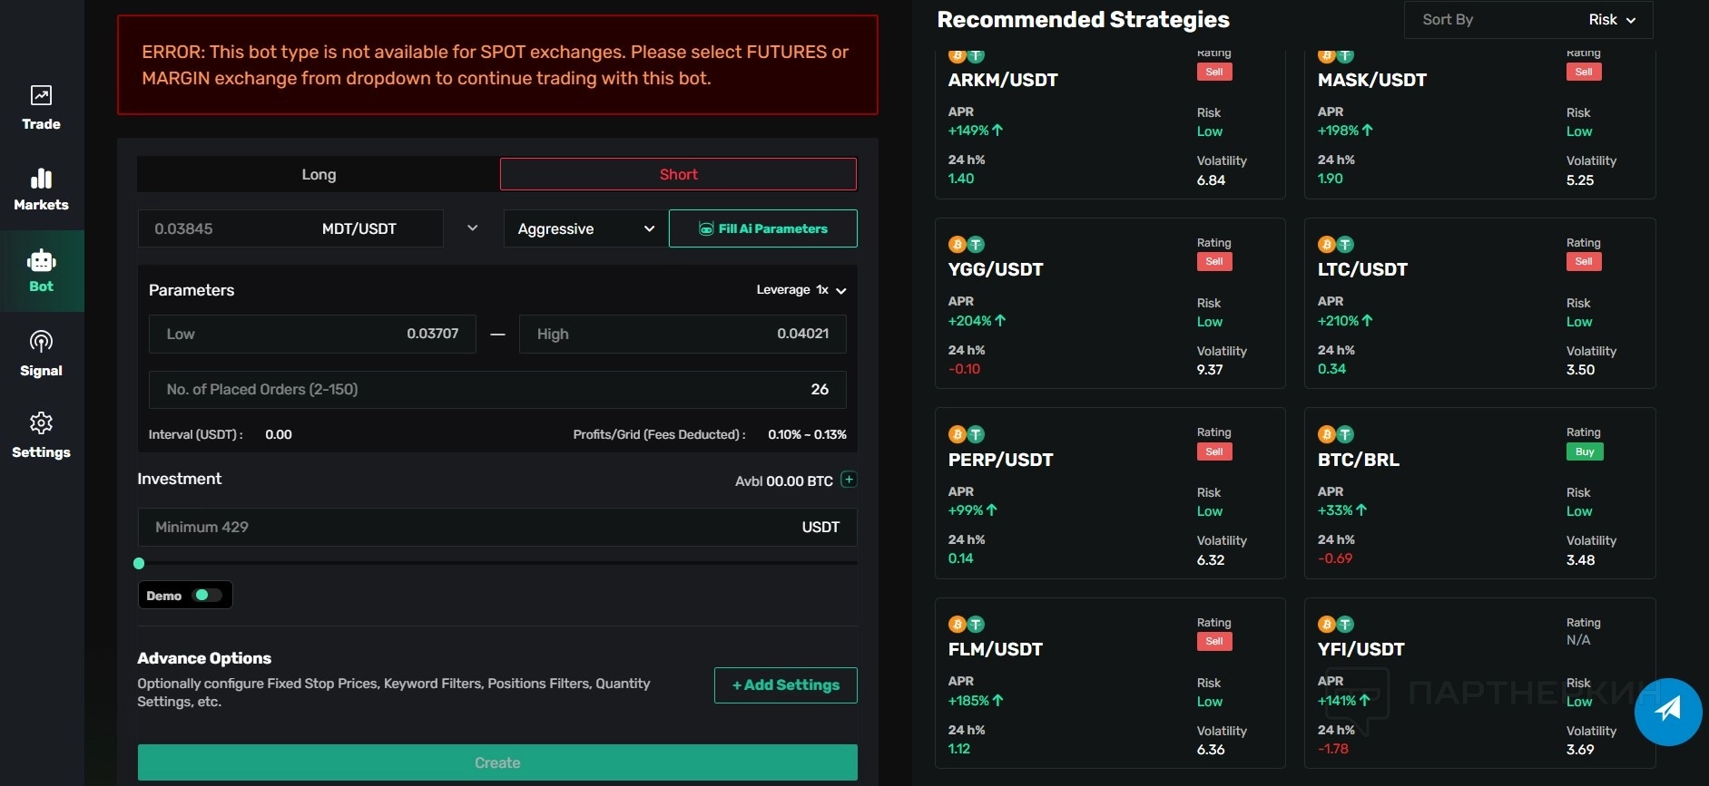Click the plus icon beside available balance
Image resolution: width=1709 pixels, height=786 pixels.
(x=849, y=480)
